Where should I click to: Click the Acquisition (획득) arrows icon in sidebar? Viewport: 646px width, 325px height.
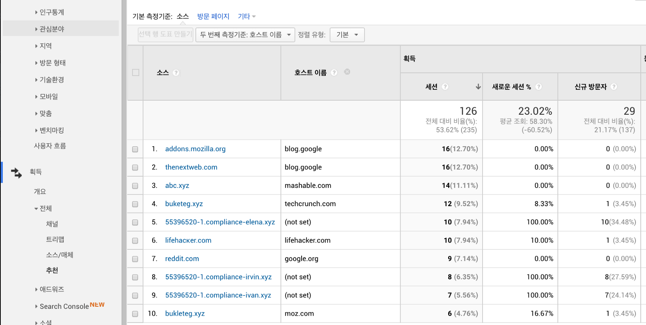16,173
